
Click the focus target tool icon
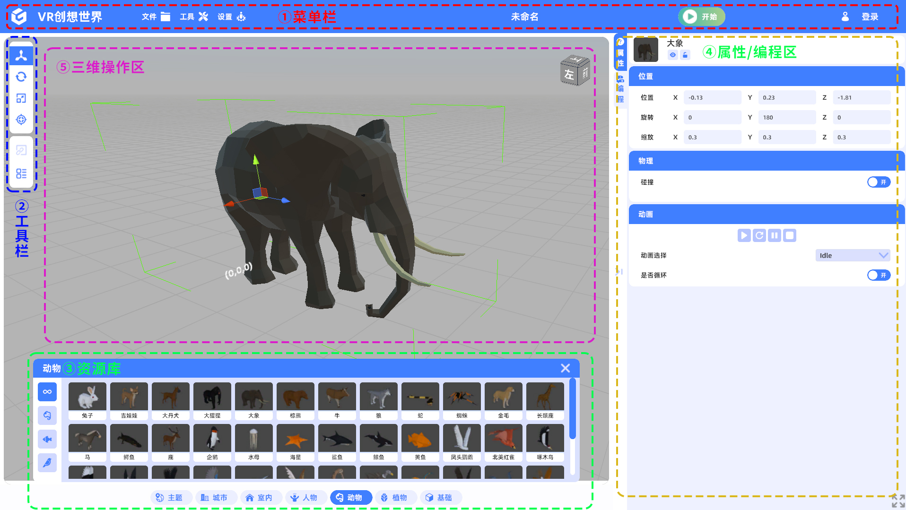tap(21, 120)
